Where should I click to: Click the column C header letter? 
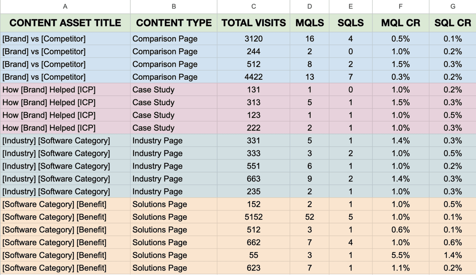[x=253, y=7]
